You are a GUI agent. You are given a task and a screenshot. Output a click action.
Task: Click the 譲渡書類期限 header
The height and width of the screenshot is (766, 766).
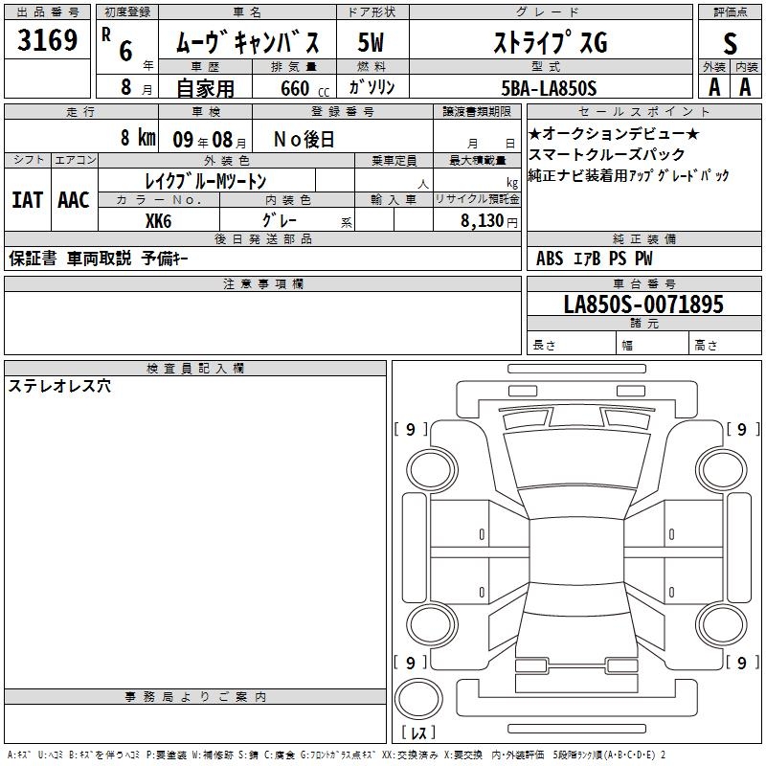point(477,111)
